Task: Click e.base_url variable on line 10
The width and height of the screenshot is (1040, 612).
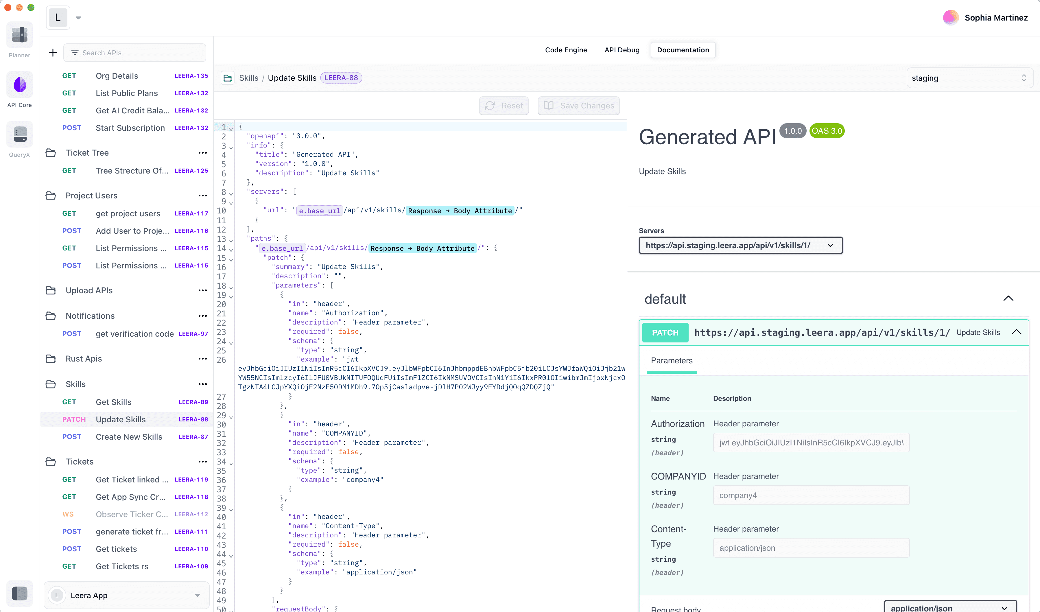Action: pyautogui.click(x=319, y=211)
